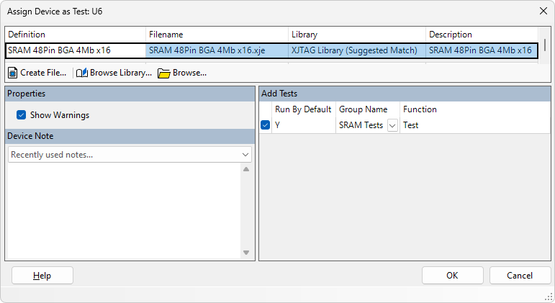This screenshot has width=555, height=303.
Task: Close the Assign Device dialog
Action: click(x=542, y=11)
